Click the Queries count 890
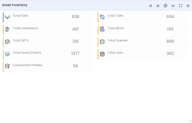This screenshot has width=192, height=123. tap(170, 41)
